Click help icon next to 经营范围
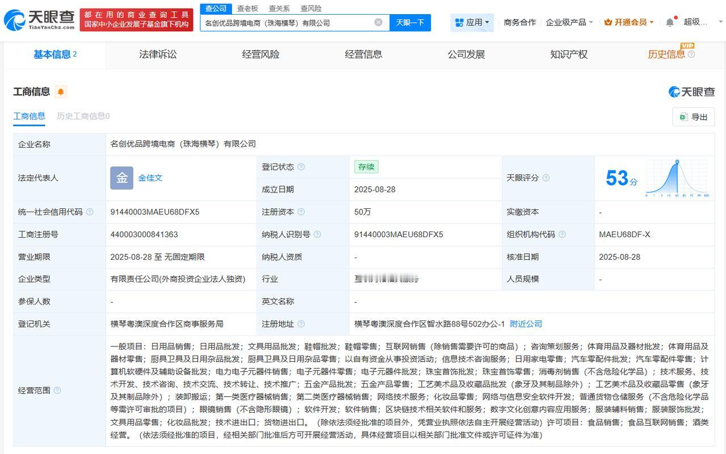This screenshot has height=454, width=726. pos(57,391)
